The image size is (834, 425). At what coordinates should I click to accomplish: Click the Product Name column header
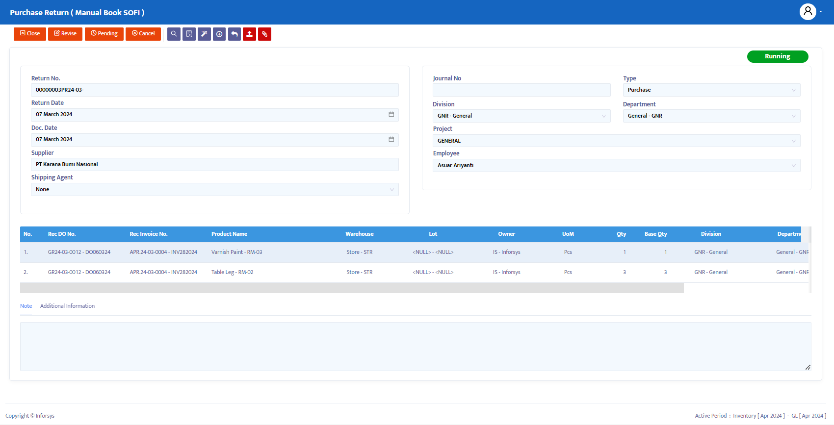click(x=229, y=234)
